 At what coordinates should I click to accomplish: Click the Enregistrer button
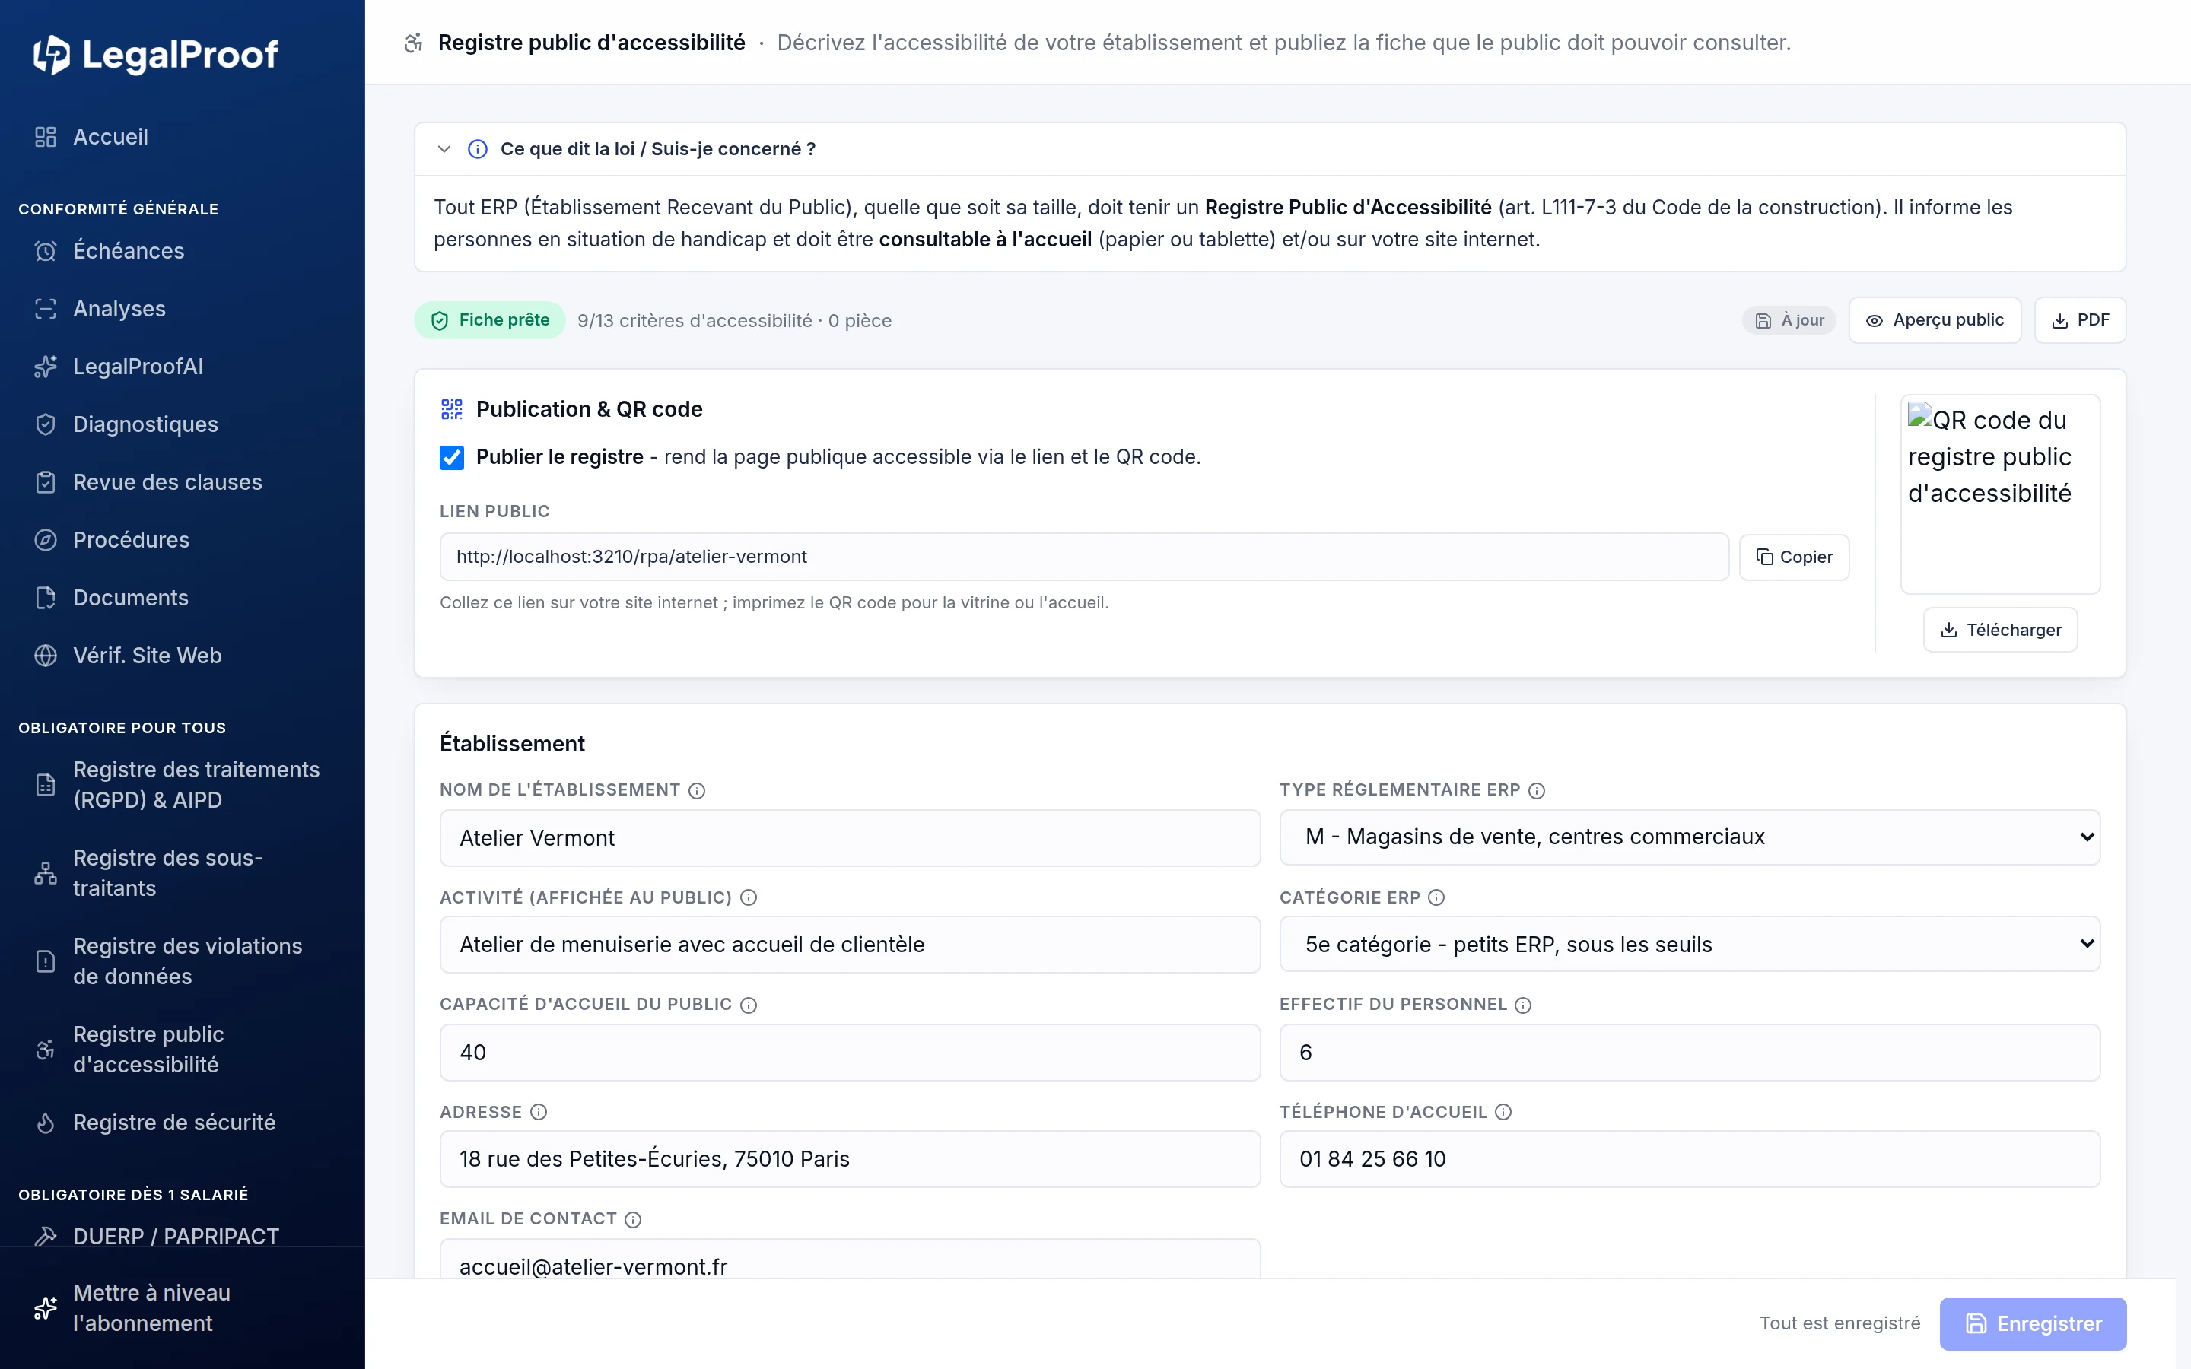coord(2033,1323)
